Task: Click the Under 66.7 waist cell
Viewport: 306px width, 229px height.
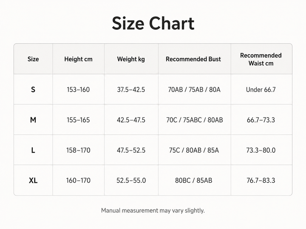Action: [x=261, y=89]
